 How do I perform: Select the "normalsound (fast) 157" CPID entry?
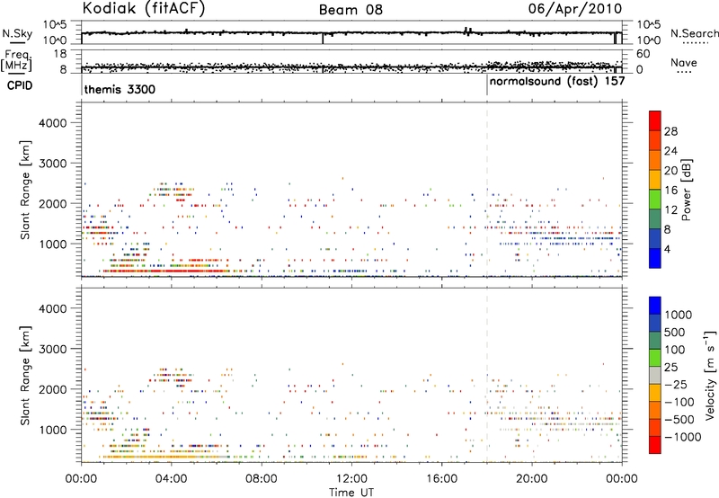(557, 82)
